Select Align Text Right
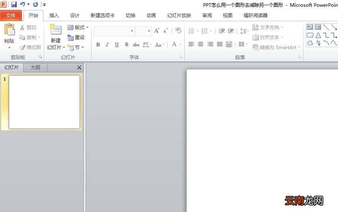The height and width of the screenshot is (212, 338). pos(210,44)
